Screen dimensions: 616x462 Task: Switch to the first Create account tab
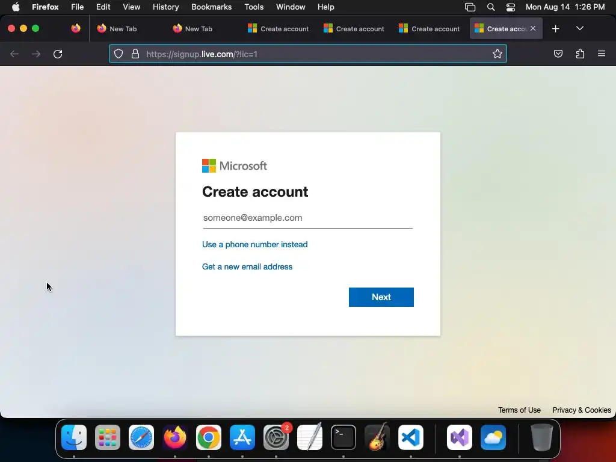[x=278, y=29]
